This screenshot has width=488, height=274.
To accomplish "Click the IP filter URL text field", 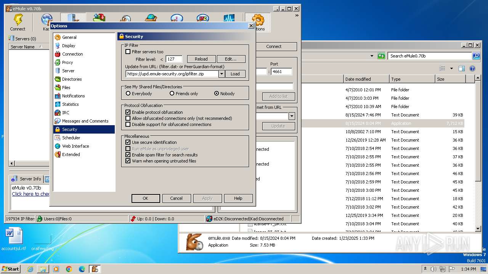I will click(172, 74).
